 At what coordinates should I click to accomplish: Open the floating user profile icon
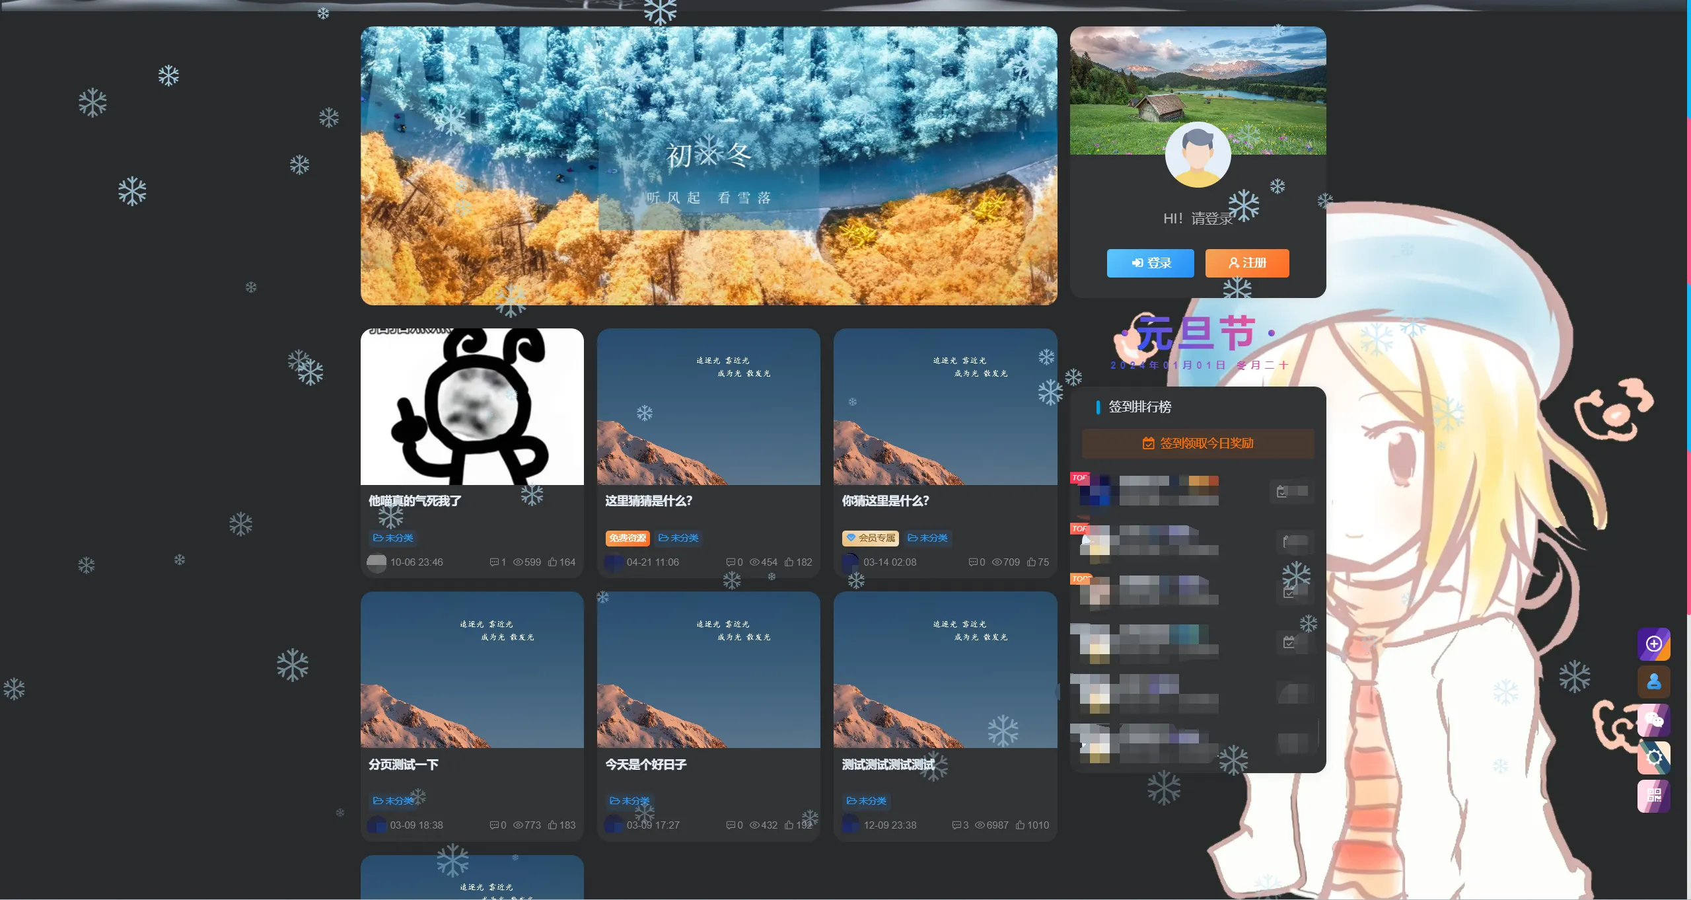click(1653, 682)
